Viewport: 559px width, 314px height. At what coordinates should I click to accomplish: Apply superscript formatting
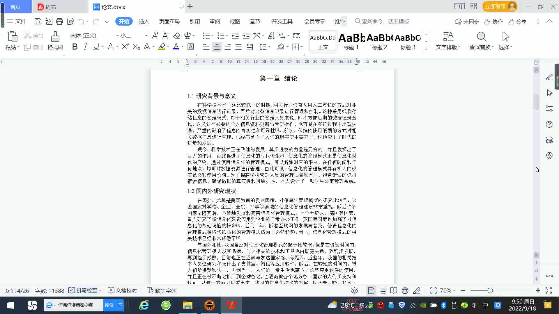(125, 47)
